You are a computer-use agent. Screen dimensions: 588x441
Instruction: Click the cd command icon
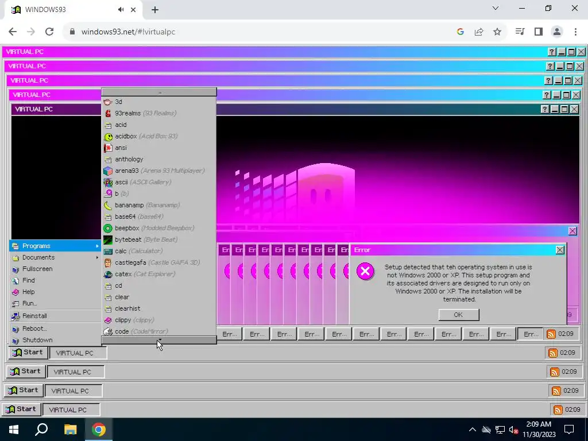click(108, 286)
